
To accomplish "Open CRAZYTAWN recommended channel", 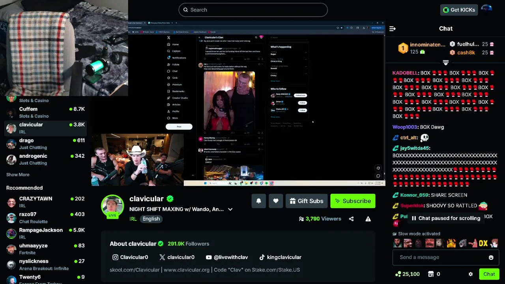I will tap(46, 202).
